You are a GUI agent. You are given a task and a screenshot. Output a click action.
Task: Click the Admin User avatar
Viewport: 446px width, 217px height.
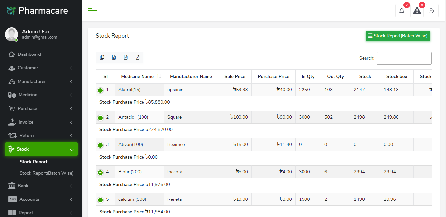12,34
